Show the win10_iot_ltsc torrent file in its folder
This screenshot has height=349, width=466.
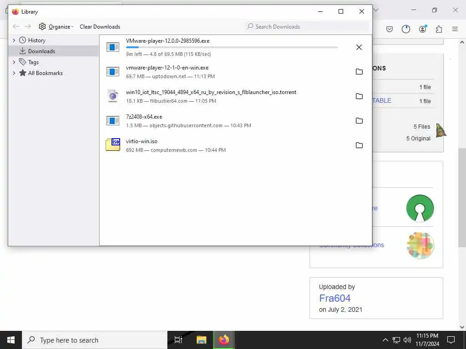pyautogui.click(x=359, y=96)
